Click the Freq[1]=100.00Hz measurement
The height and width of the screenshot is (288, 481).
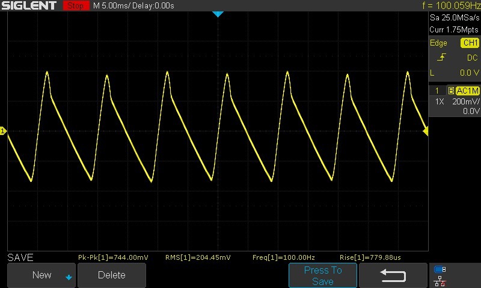click(283, 257)
